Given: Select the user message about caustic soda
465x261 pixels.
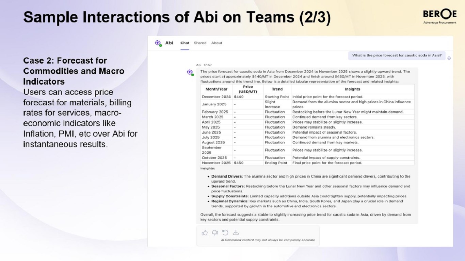Looking at the screenshot, I should (397, 55).
